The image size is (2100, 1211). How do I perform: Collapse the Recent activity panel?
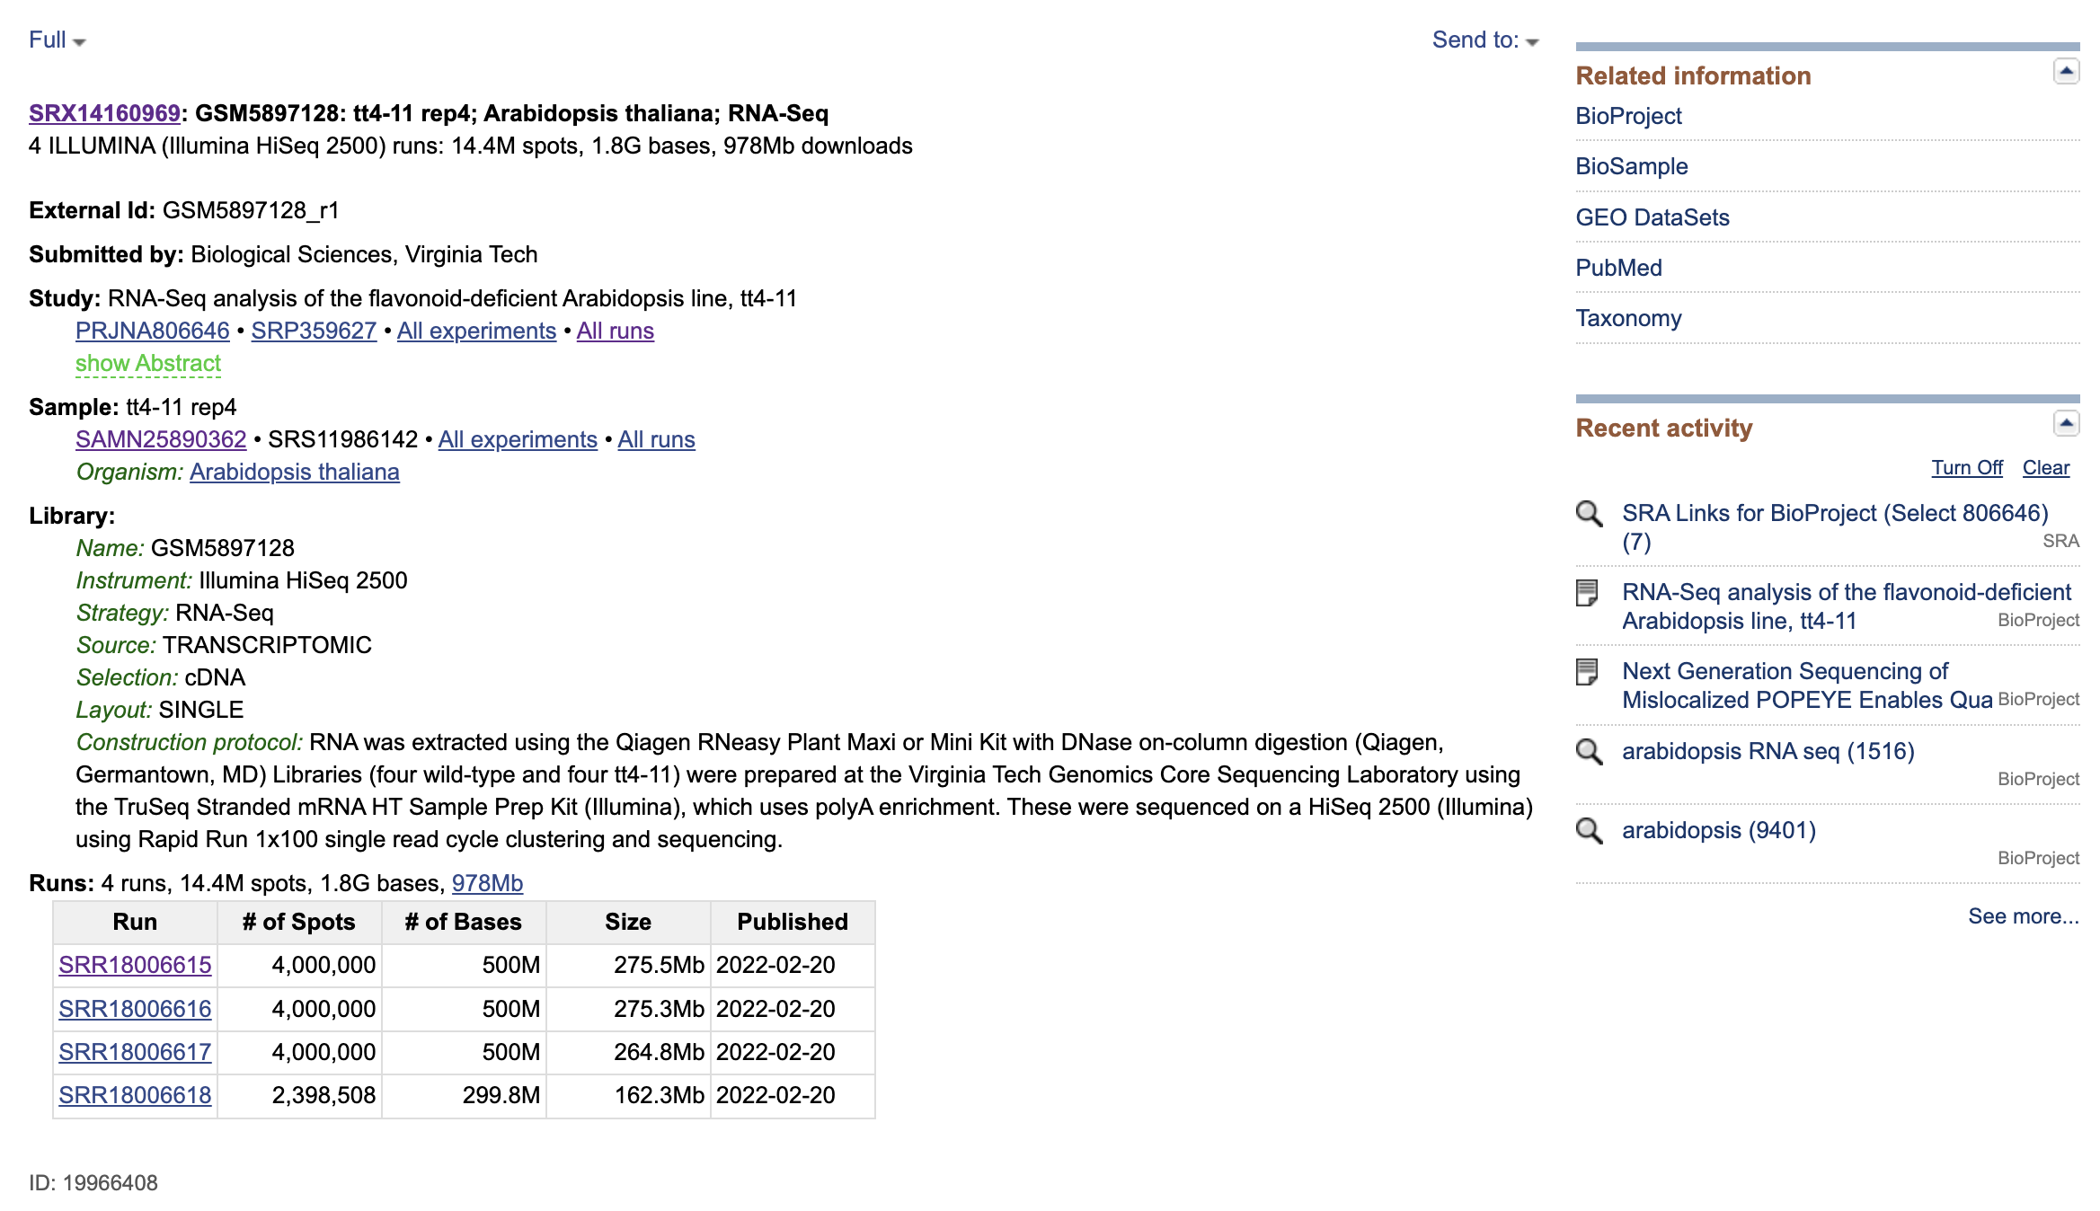tap(2066, 423)
